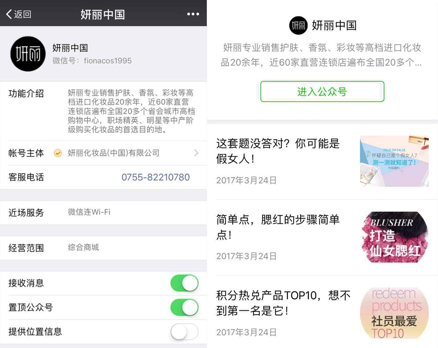
Task: Tap the redeem products TOP10 thumbnail
Action: coord(394,313)
